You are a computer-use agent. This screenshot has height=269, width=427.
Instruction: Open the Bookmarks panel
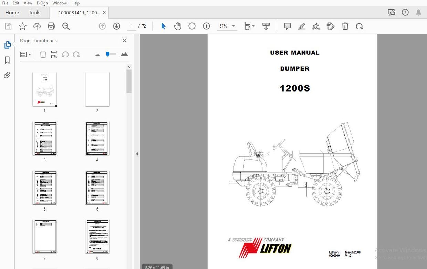tap(7, 60)
